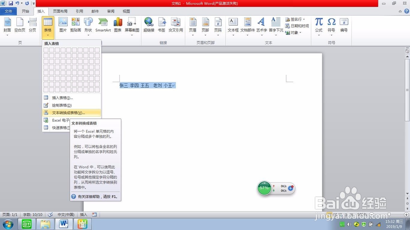The image size is (410, 230).
Task: Open the Footer (页脚) dropdown
Action: tap(205, 26)
